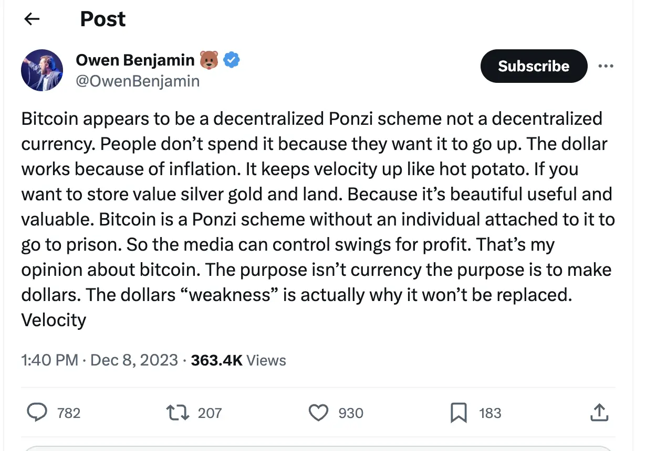Click the 930 likes count

350,413
